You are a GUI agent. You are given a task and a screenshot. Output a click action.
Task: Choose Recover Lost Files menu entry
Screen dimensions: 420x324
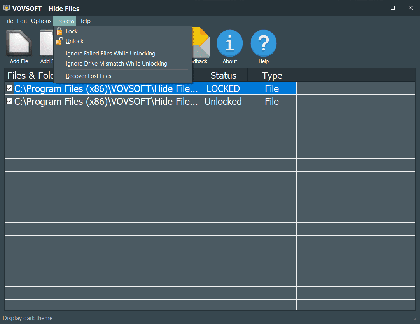123,76
